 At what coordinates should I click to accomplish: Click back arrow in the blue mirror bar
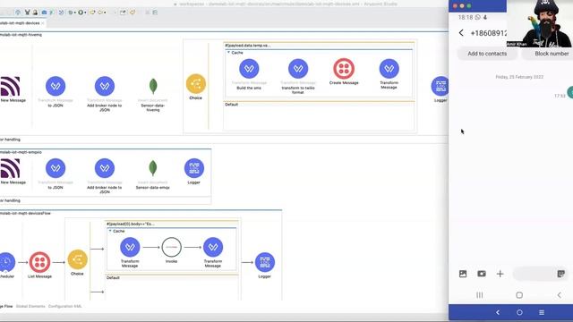tap(498, 312)
